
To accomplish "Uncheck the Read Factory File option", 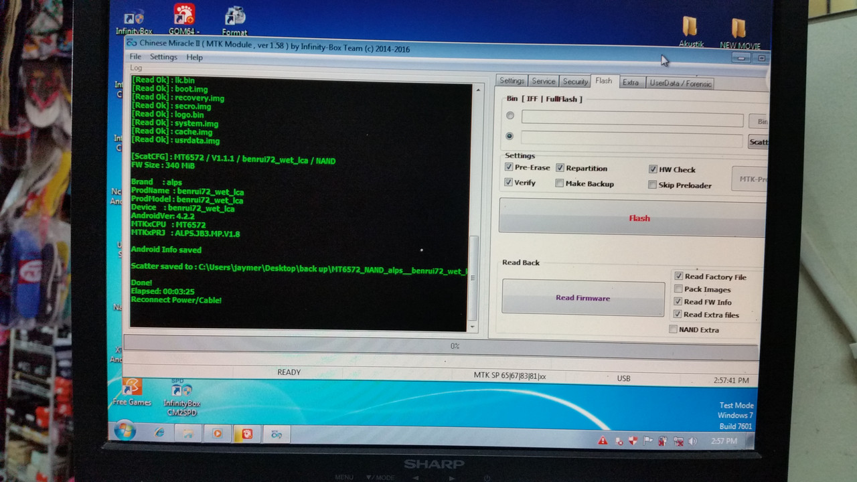I will [678, 276].
